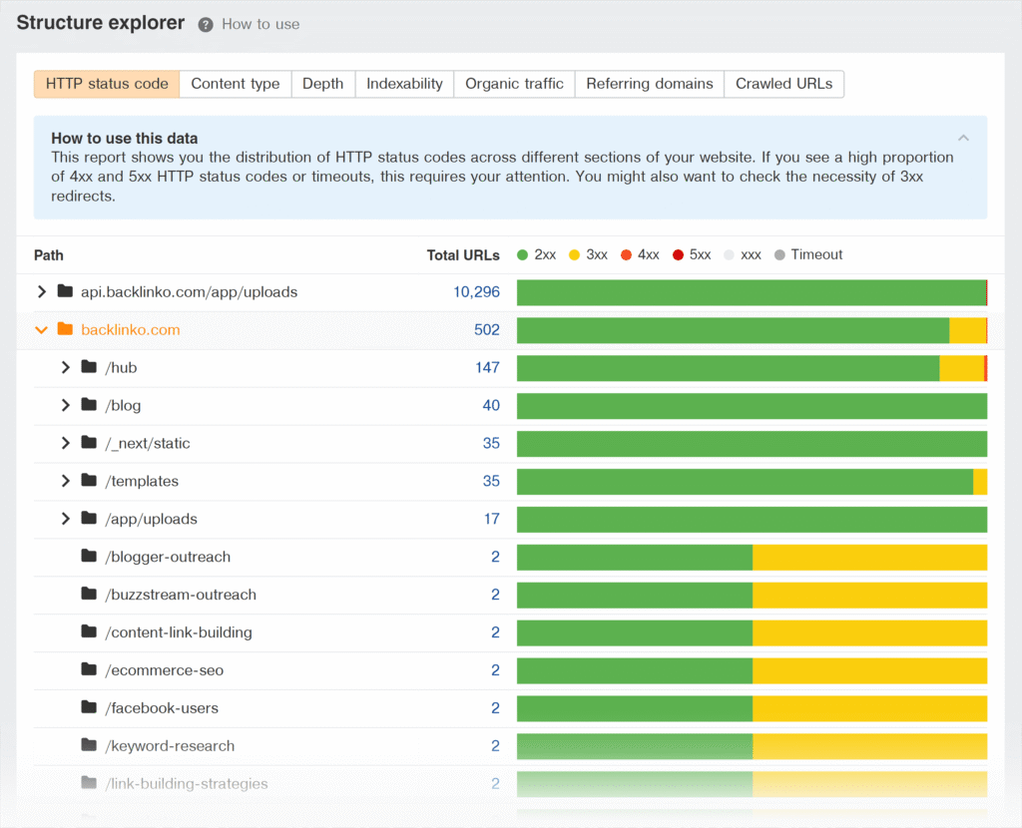Open the How to use link
Viewport: 1022px width, 828px height.
[x=260, y=24]
